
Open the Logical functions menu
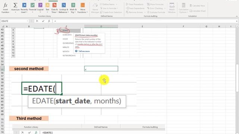(40, 8)
